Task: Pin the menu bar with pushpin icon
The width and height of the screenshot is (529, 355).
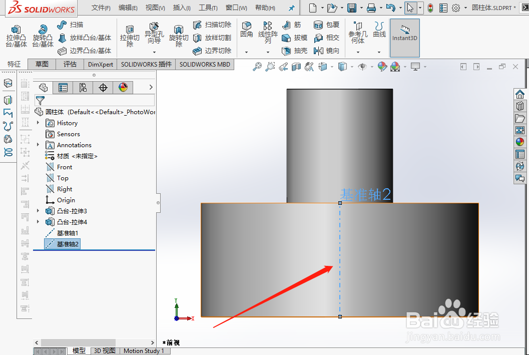Action: pyautogui.click(x=291, y=8)
